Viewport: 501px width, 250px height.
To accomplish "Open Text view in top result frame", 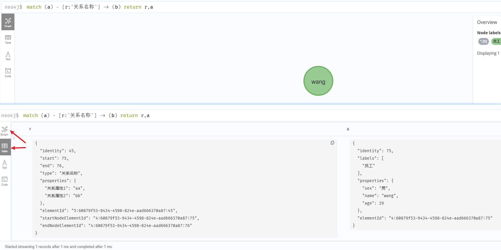I will pyautogui.click(x=8, y=56).
